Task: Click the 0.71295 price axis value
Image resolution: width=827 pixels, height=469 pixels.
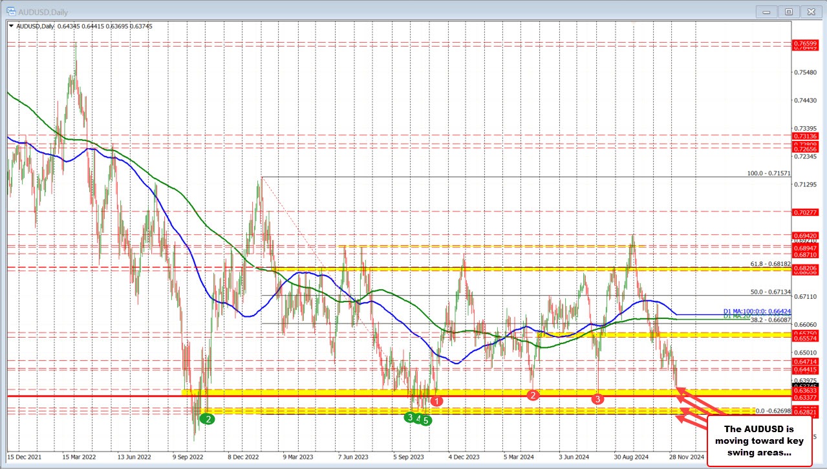Action: click(x=804, y=184)
